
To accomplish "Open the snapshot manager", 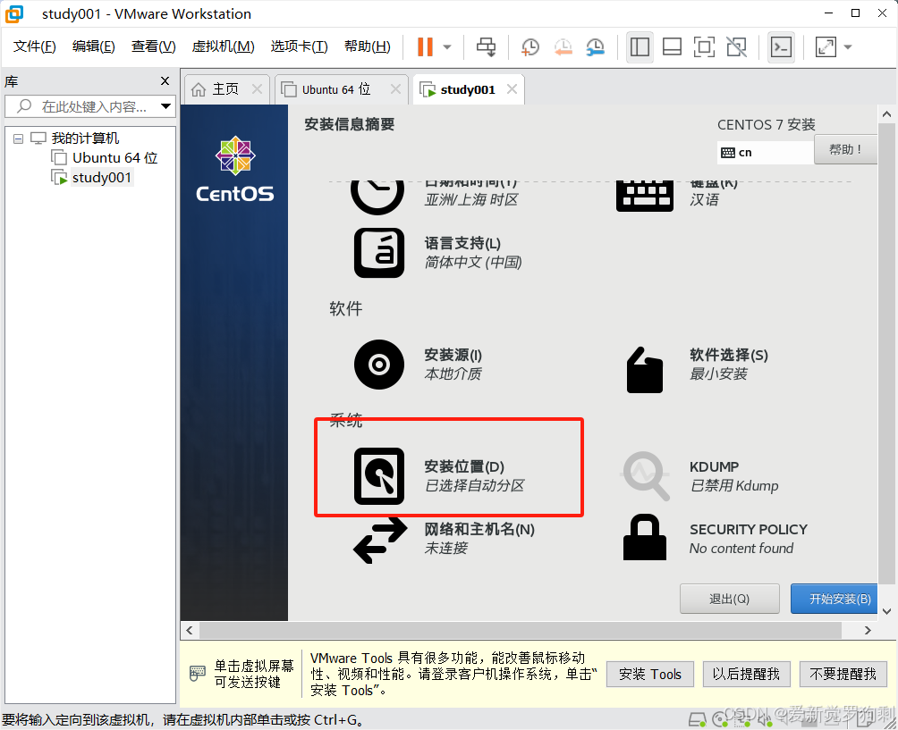I will click(x=596, y=47).
